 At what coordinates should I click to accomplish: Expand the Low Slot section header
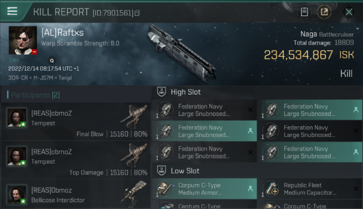(x=185, y=171)
